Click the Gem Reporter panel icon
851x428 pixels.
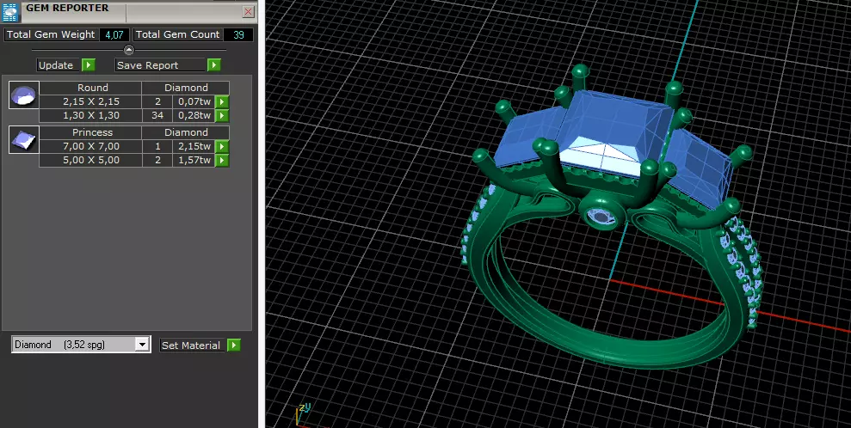coord(11,11)
